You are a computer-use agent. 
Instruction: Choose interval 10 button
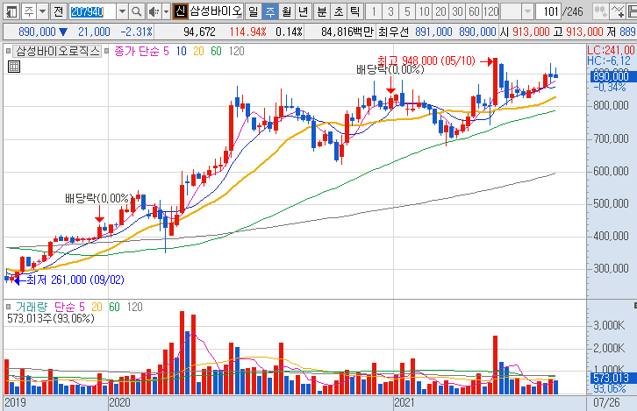(424, 11)
